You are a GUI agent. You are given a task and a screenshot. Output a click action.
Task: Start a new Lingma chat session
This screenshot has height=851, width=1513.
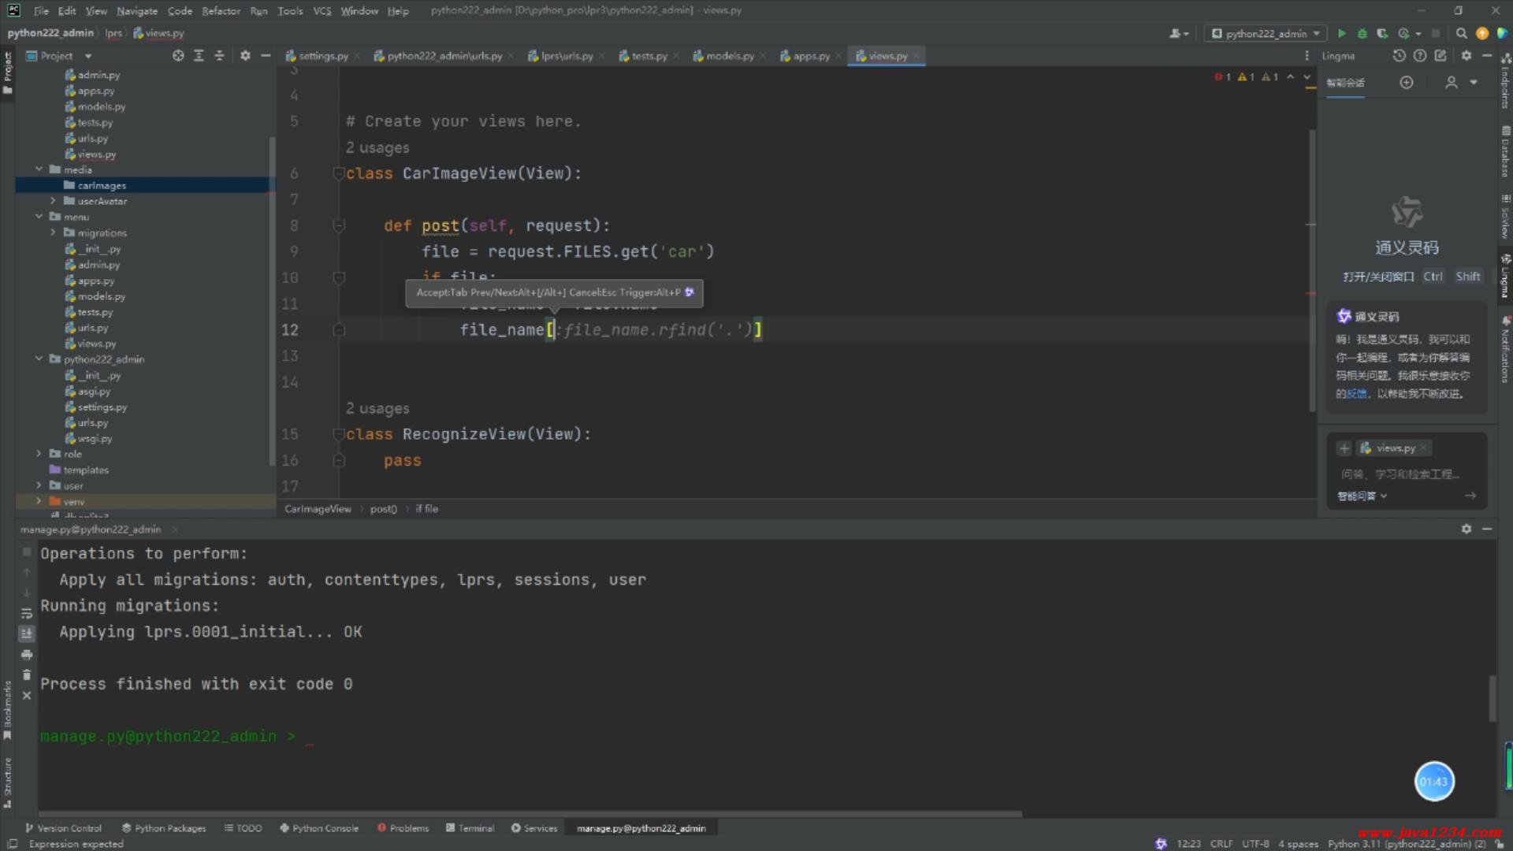point(1407,83)
